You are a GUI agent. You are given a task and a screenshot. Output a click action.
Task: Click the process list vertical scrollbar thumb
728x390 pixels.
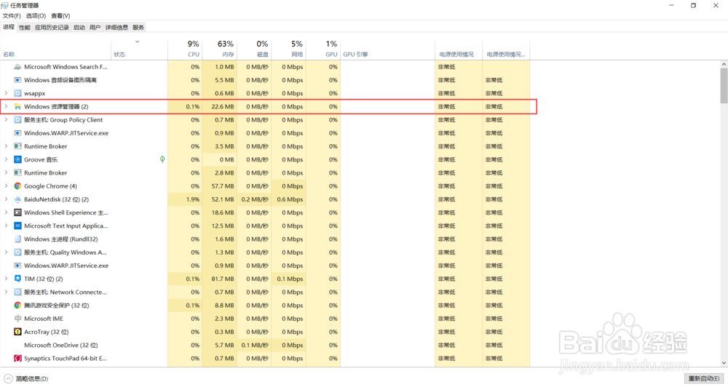click(x=724, y=86)
